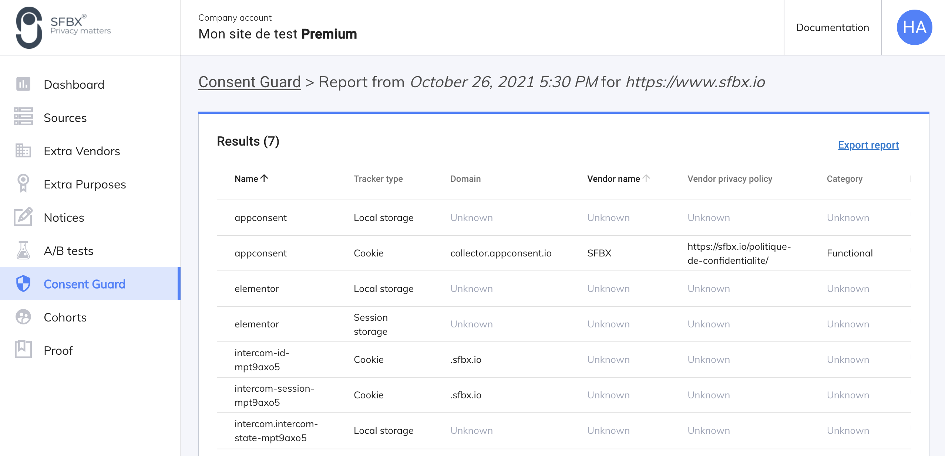Select the Cohorts faces icon
945x456 pixels.
coord(23,317)
